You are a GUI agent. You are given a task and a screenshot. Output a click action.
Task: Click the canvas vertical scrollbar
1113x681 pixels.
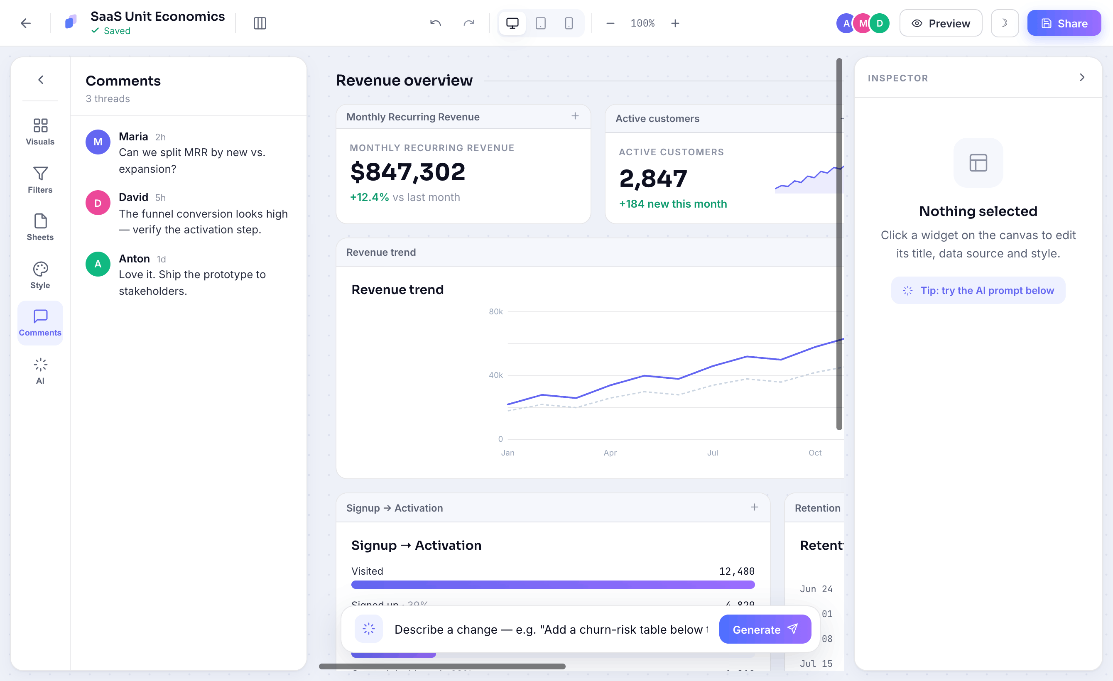(839, 244)
